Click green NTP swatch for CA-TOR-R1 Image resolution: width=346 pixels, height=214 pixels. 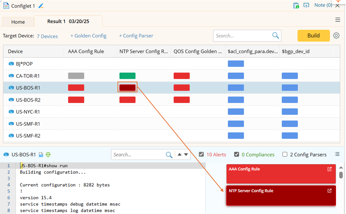pyautogui.click(x=127, y=76)
